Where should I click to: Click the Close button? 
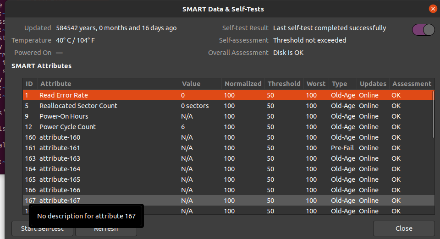[x=403, y=228]
